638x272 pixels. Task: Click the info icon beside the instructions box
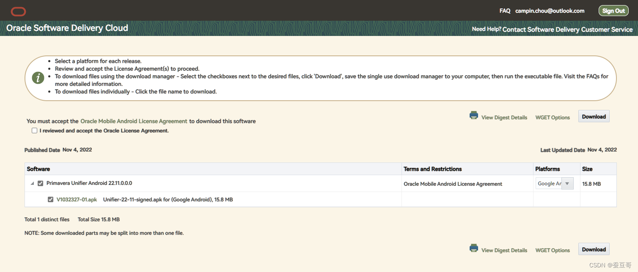[x=38, y=78]
